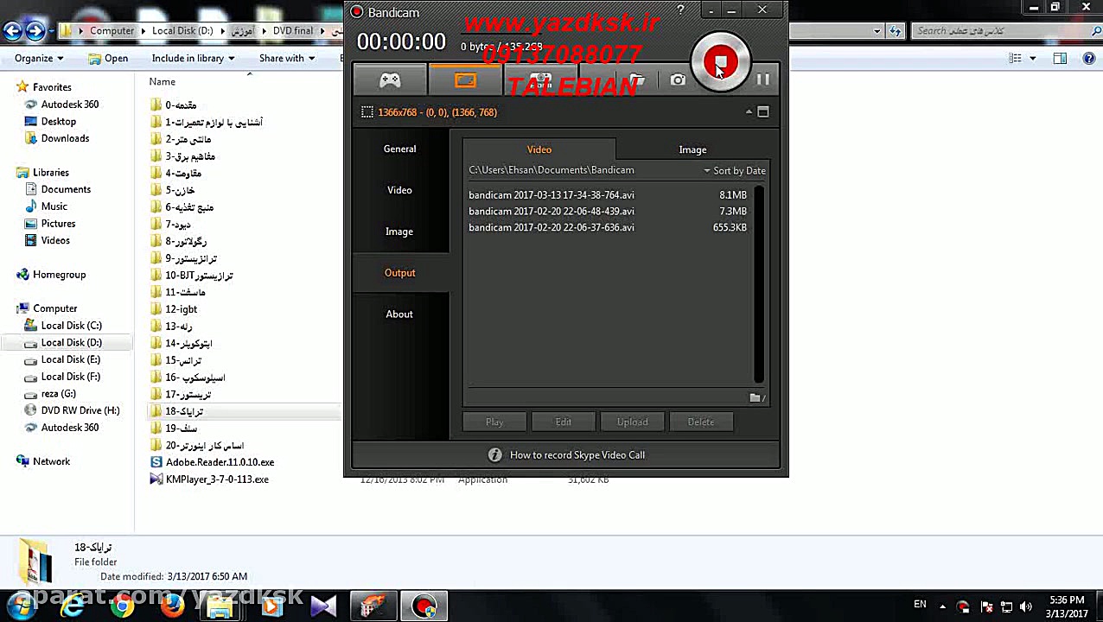Open Bandicam help question mark
Screen dimensions: 1103x622
(680, 10)
